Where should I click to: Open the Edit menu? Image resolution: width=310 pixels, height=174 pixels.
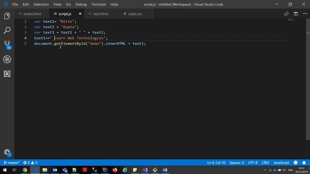[x=26, y=4]
